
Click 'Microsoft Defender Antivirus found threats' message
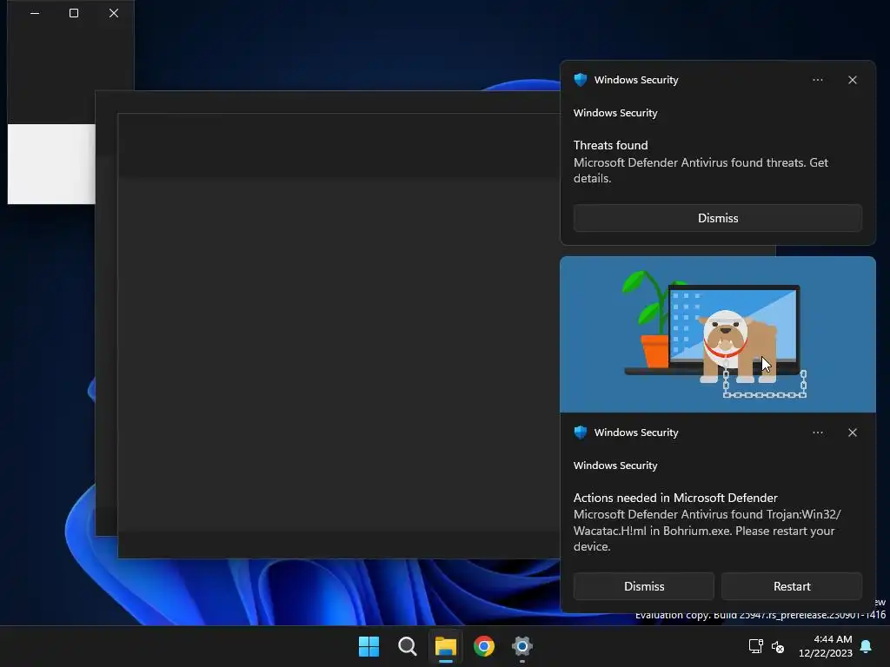coord(701,170)
